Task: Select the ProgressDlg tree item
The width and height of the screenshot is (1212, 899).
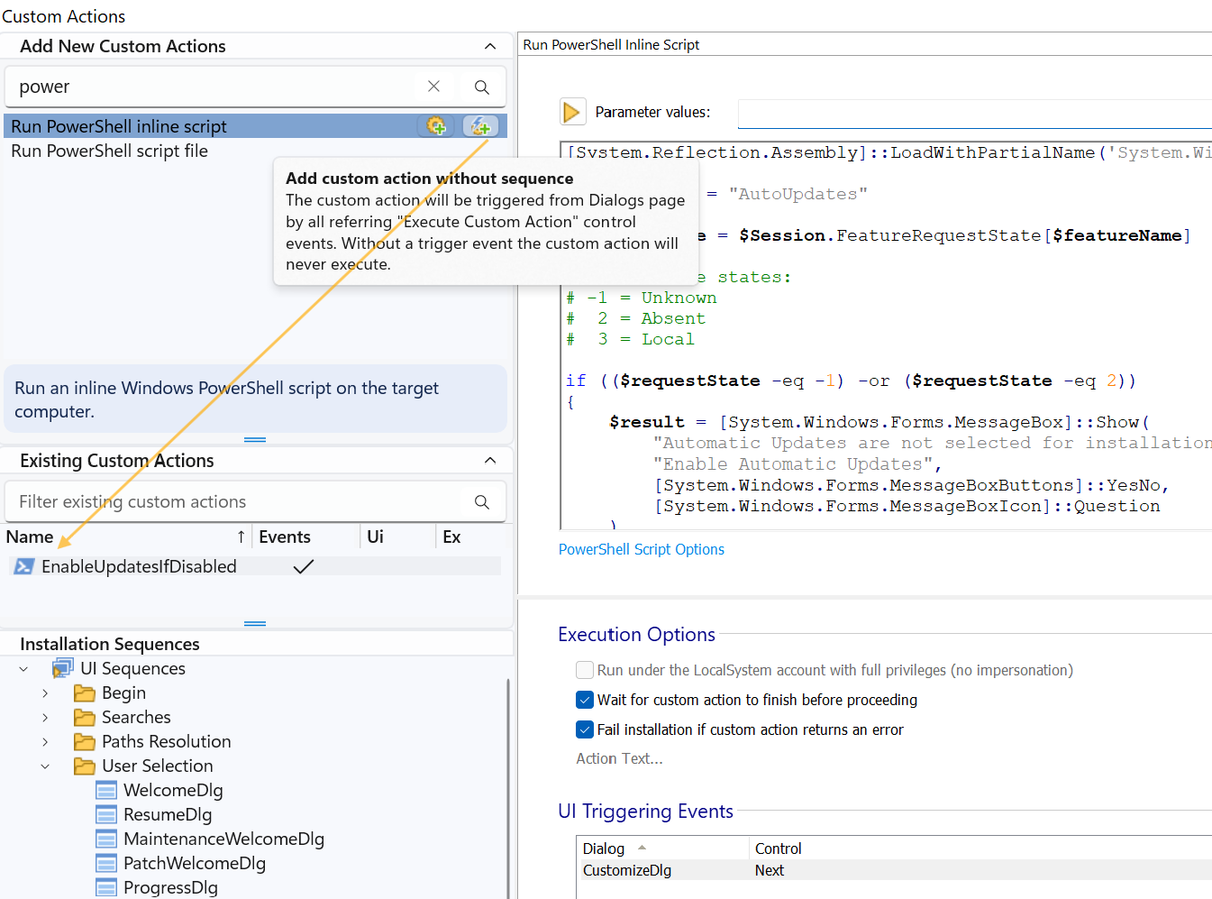Action: [x=170, y=887]
